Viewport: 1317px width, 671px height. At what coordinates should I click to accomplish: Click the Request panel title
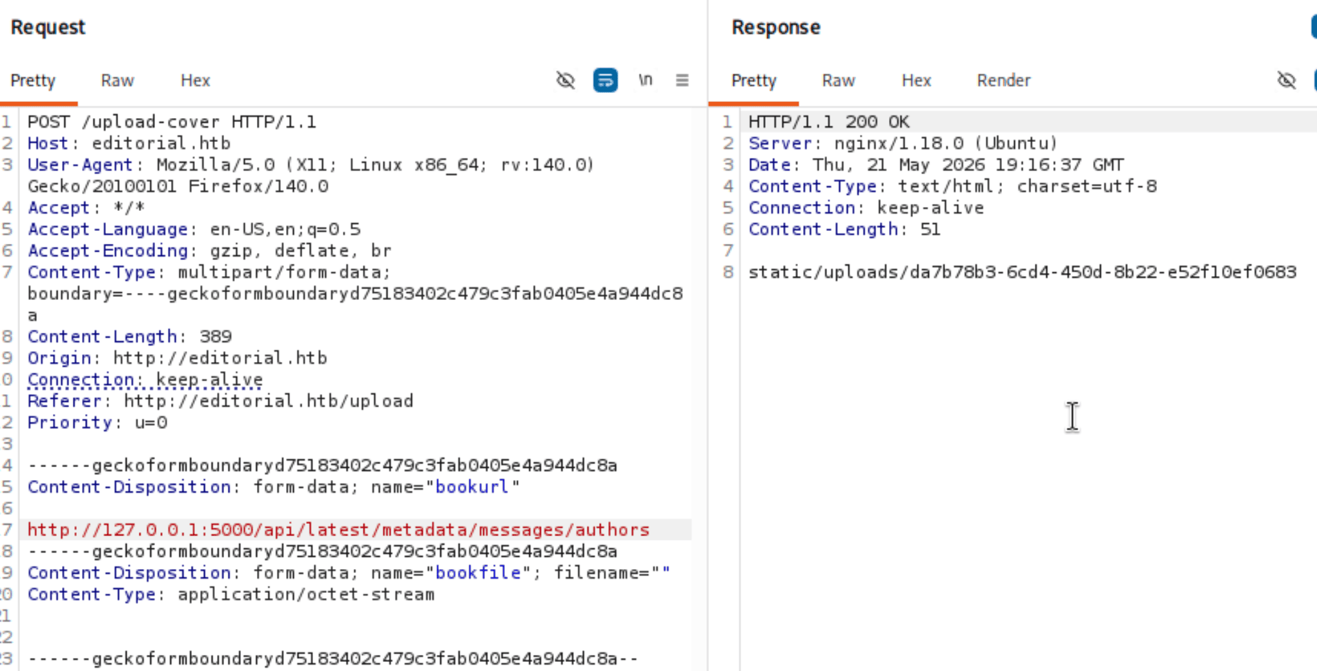coord(48,27)
